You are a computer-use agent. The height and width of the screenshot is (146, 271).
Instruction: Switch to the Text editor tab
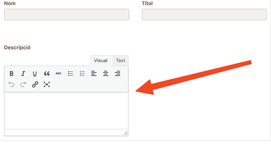click(121, 61)
